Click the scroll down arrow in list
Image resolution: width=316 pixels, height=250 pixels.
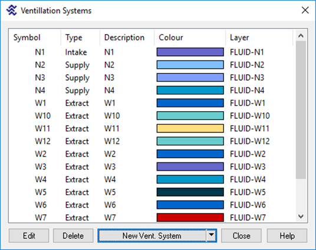pyautogui.click(x=301, y=216)
